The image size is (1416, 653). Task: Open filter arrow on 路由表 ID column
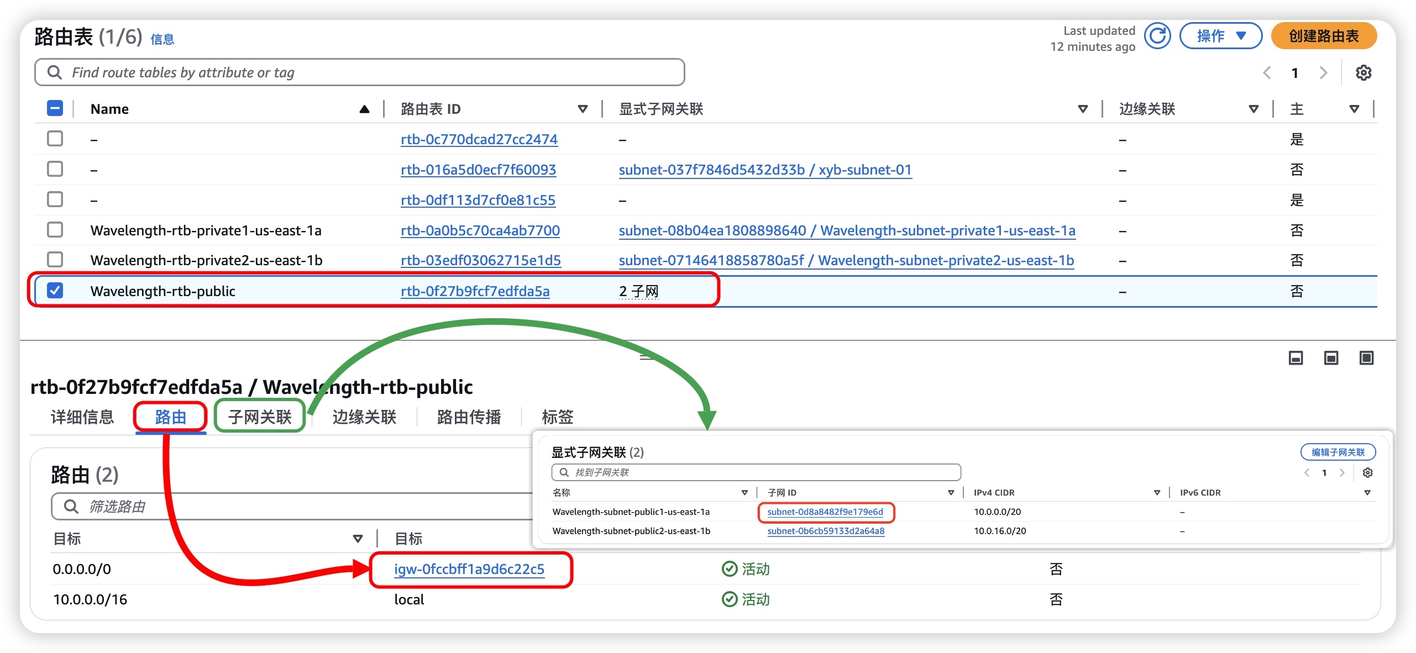(583, 109)
